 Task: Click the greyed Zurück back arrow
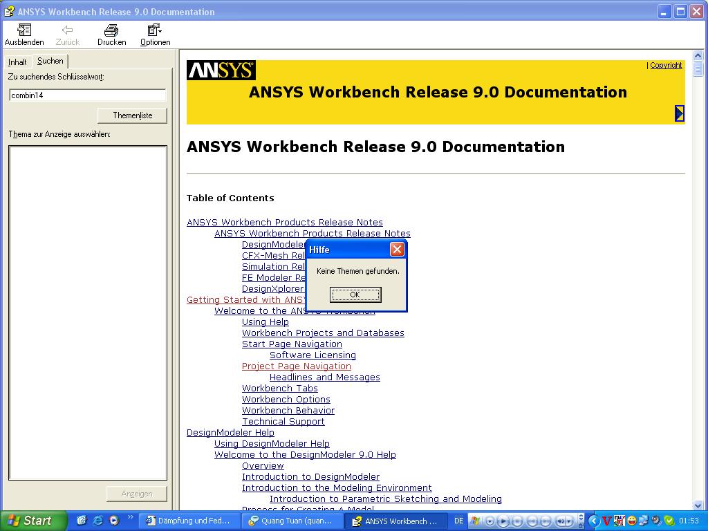tap(67, 30)
